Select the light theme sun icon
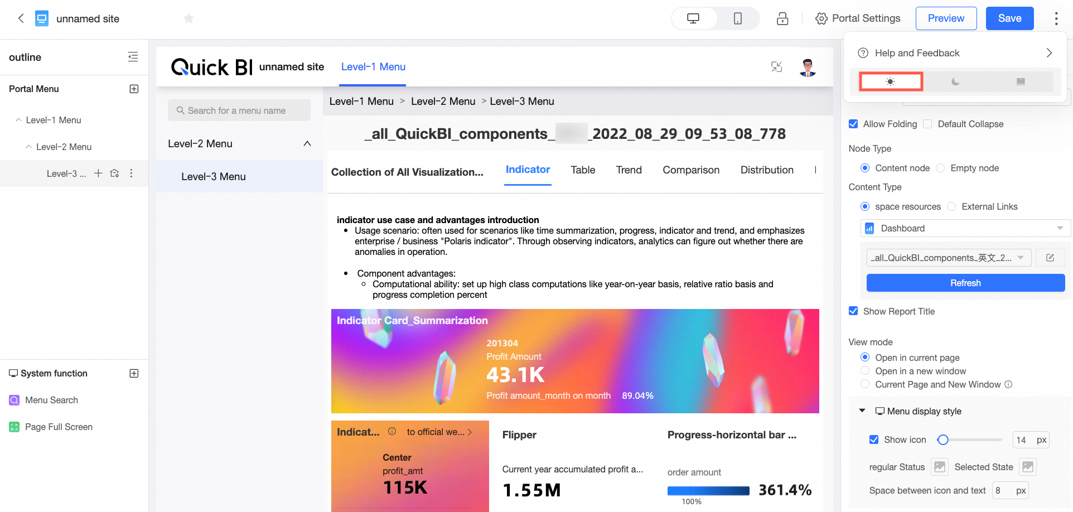1073x512 pixels. pyautogui.click(x=890, y=81)
